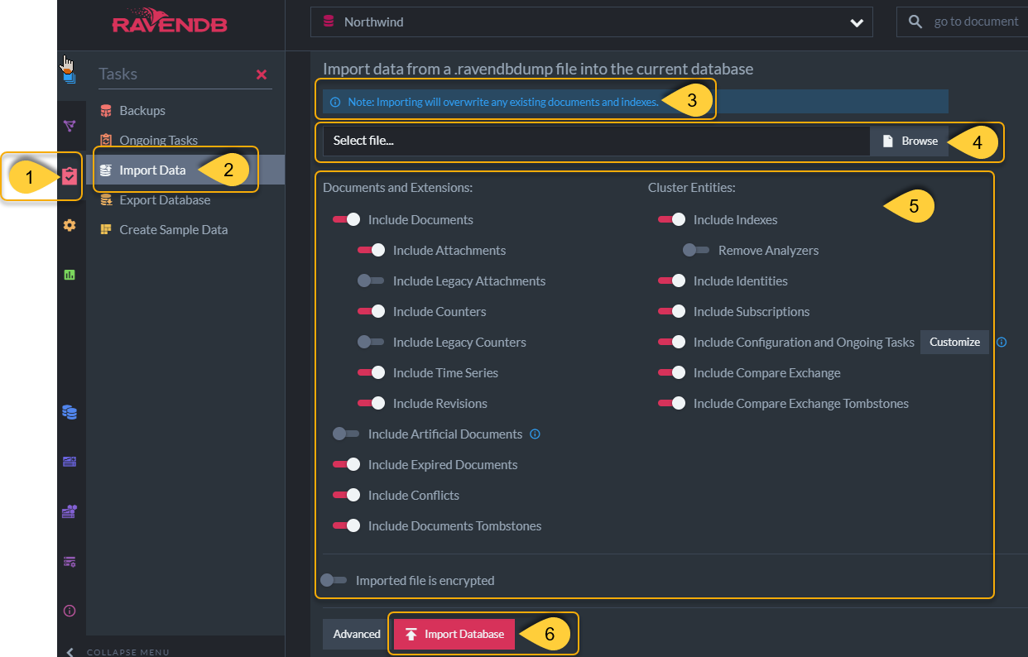The width and height of the screenshot is (1028, 657).
Task: Click the Customize button
Action: (x=954, y=342)
